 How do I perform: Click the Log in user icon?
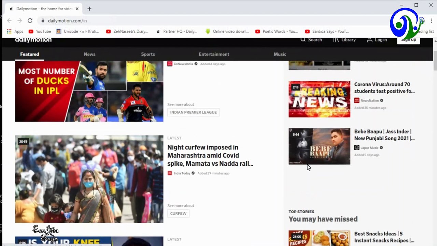(369, 40)
